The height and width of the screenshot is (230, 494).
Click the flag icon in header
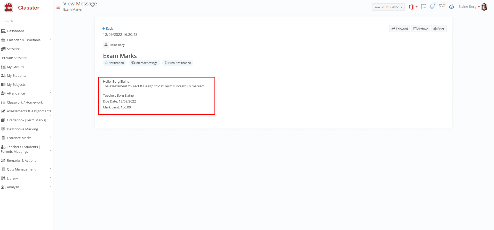point(424,6)
